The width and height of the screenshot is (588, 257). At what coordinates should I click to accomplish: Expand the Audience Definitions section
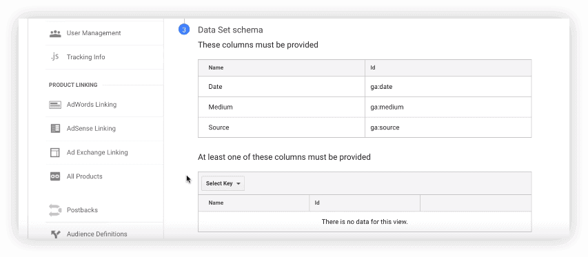click(97, 234)
